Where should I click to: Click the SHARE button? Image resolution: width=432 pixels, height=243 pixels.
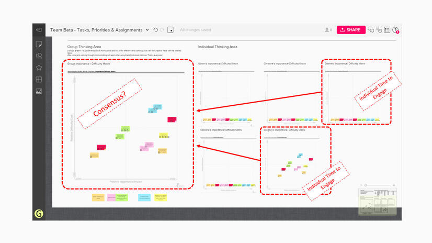pyautogui.click(x=350, y=30)
